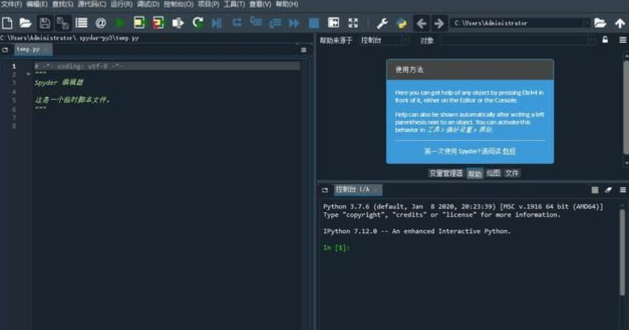This screenshot has width=629, height=330.
Task: Open the 源代码(C) menu
Action: [x=92, y=5]
